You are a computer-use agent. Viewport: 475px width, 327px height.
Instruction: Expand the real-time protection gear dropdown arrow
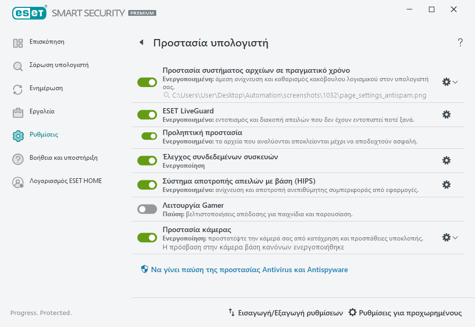point(454,82)
